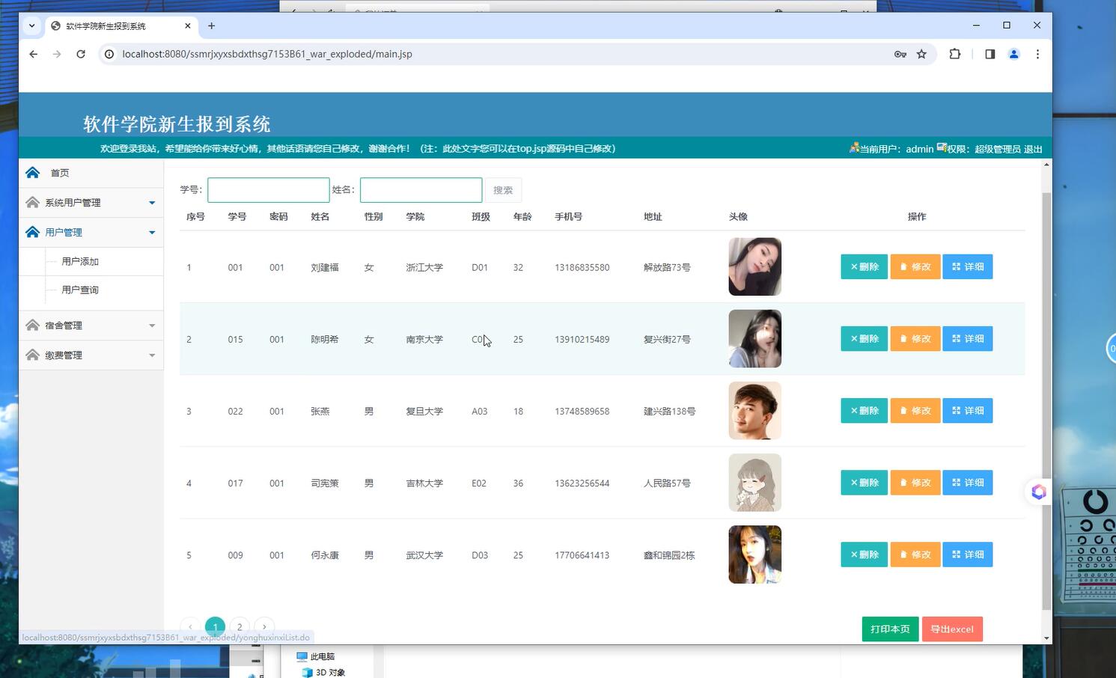Screen dimensions: 1116x678
Task: Click the permission icon before 权限
Action: point(942,148)
